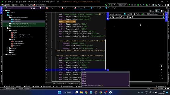170x95 pixels.
Task: Run the app with green play button
Action: (x=129, y=5)
